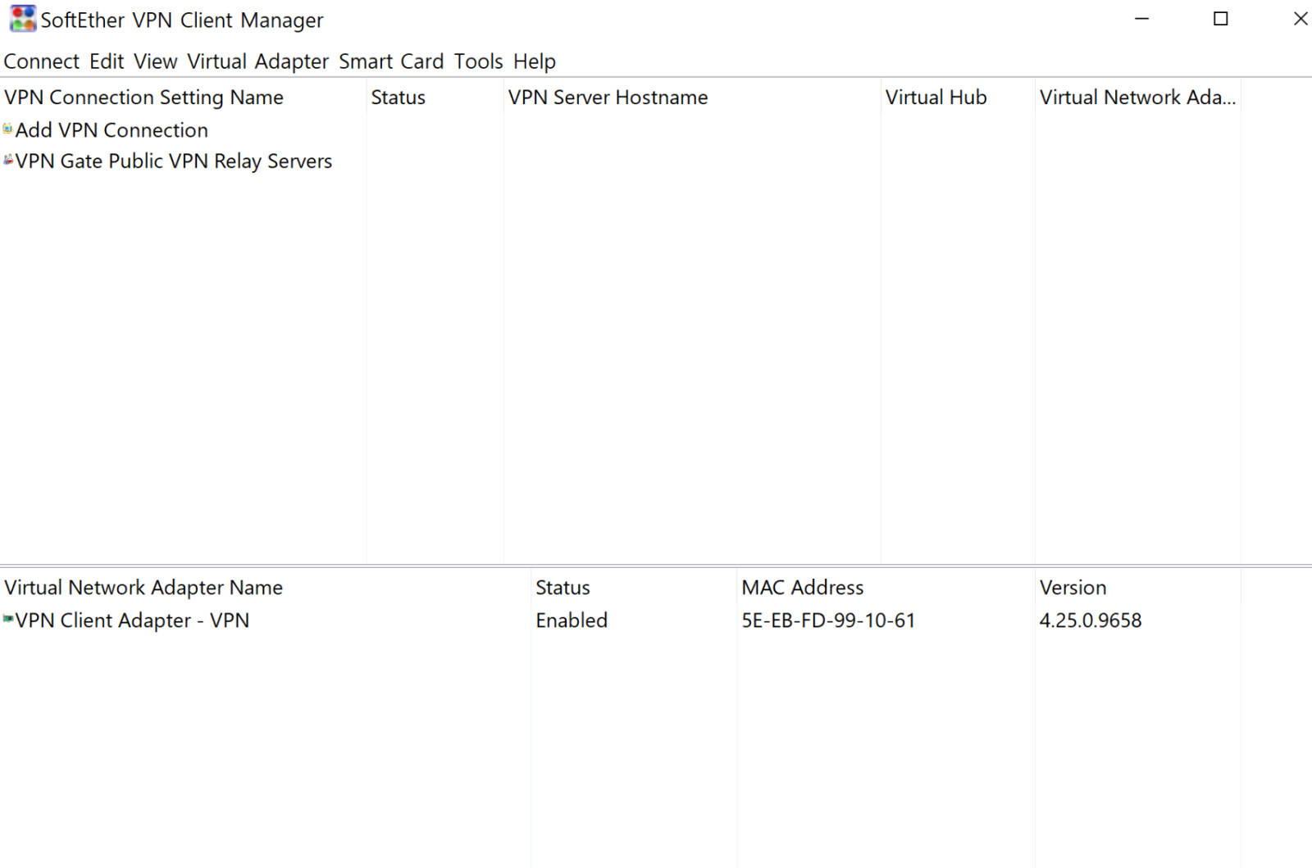This screenshot has height=868, width=1312.
Task: Sort by VPN Server Hostname column header
Action: click(x=608, y=98)
